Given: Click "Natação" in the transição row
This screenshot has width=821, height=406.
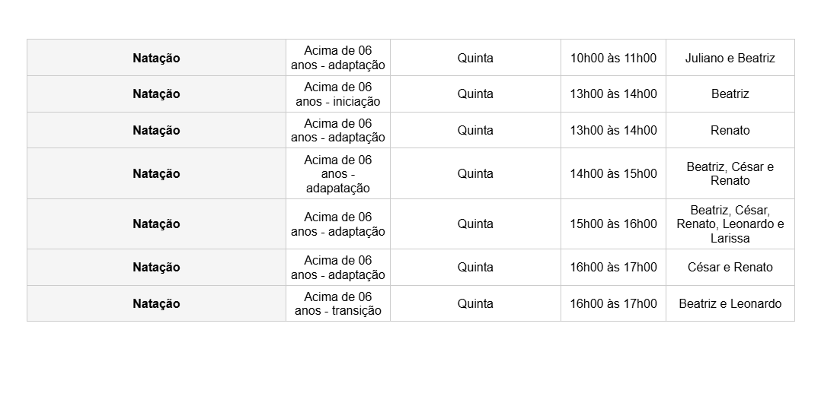Looking at the screenshot, I should (156, 303).
